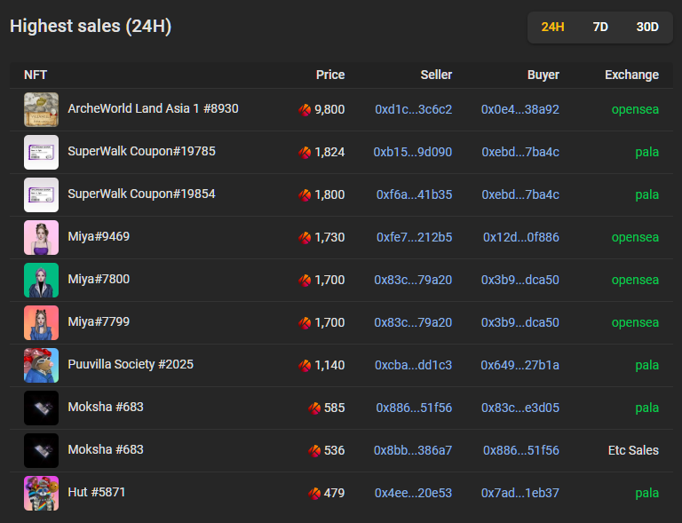Open buyer address 0x83c...e3d05

pos(520,408)
